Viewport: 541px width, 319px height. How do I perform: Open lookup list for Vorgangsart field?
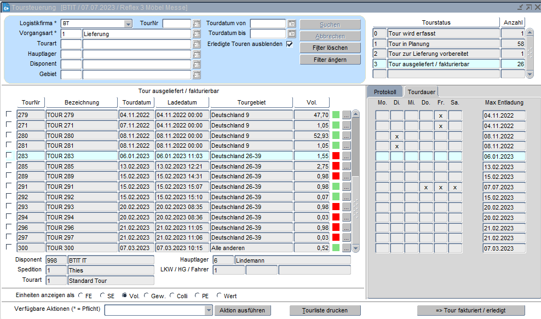coord(197,34)
